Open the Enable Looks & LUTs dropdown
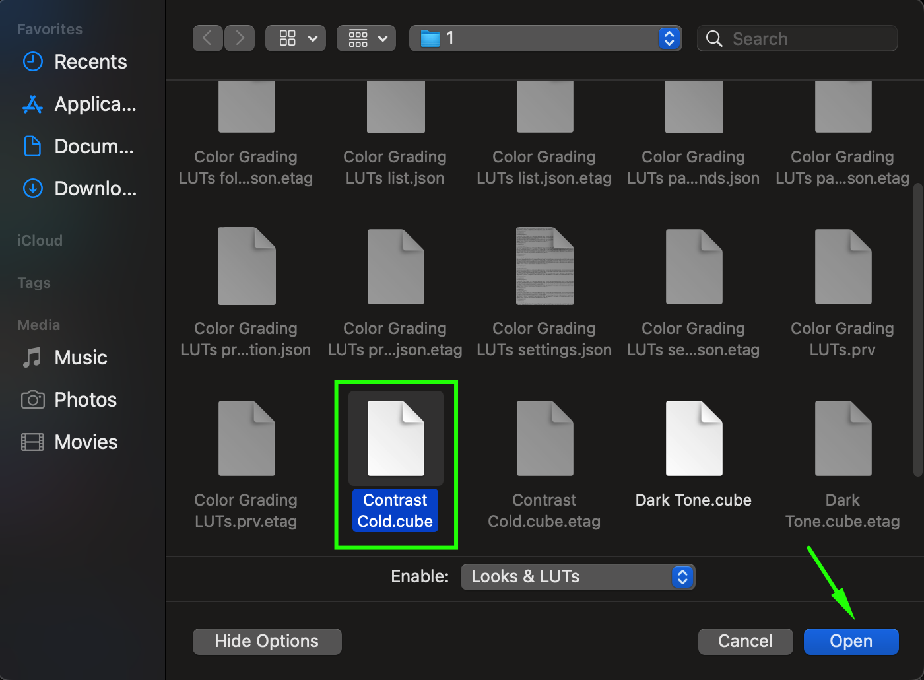924x680 pixels. click(x=577, y=577)
